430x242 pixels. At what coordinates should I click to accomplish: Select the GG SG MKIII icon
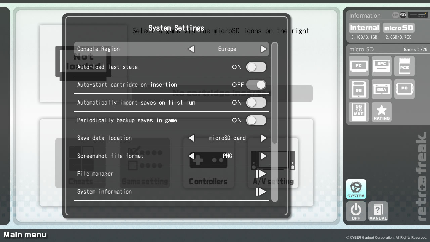point(359,112)
